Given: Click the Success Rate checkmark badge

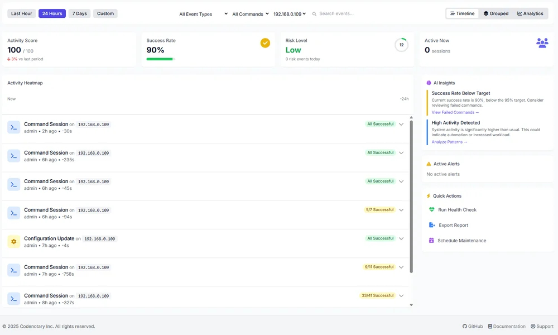Looking at the screenshot, I should [265, 43].
